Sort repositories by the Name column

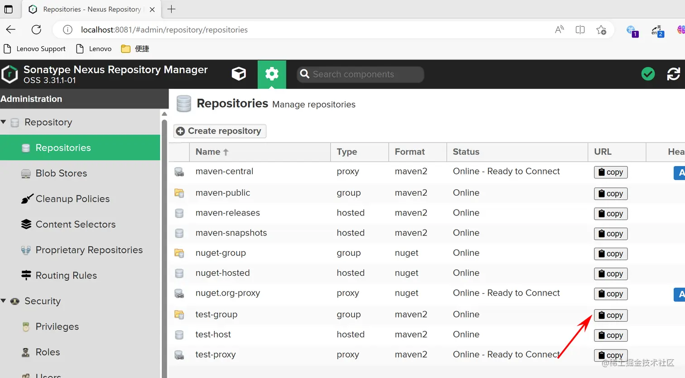[208, 152]
